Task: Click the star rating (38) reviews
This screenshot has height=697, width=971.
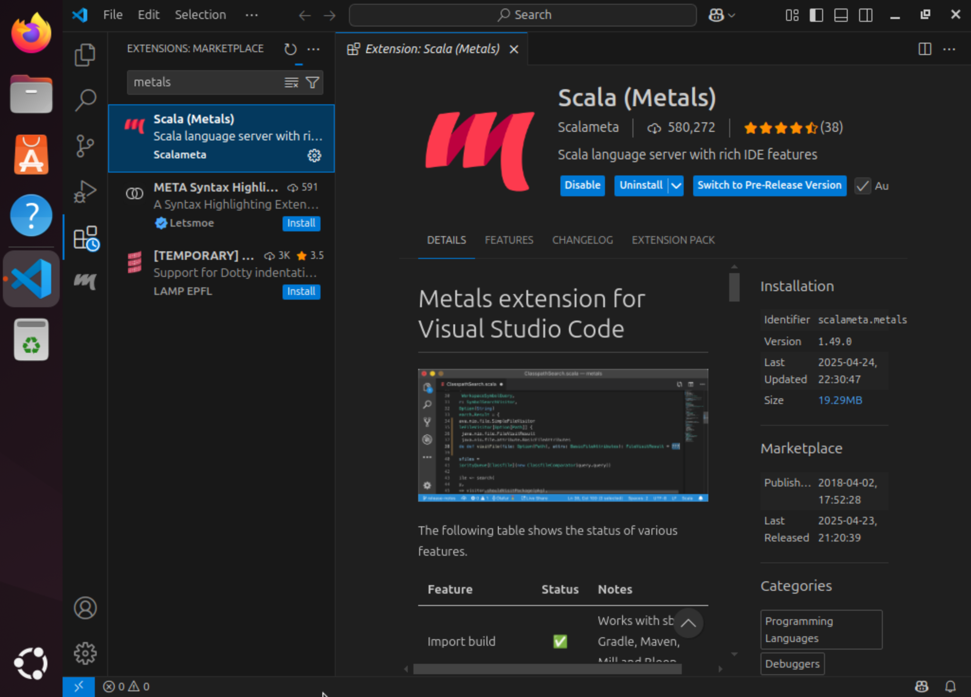Action: (x=793, y=128)
